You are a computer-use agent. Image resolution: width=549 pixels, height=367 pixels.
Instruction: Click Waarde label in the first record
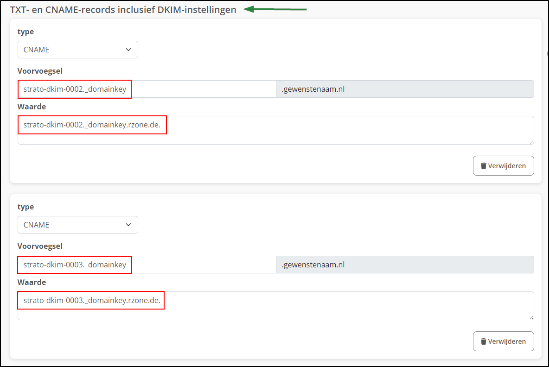pyautogui.click(x=32, y=107)
